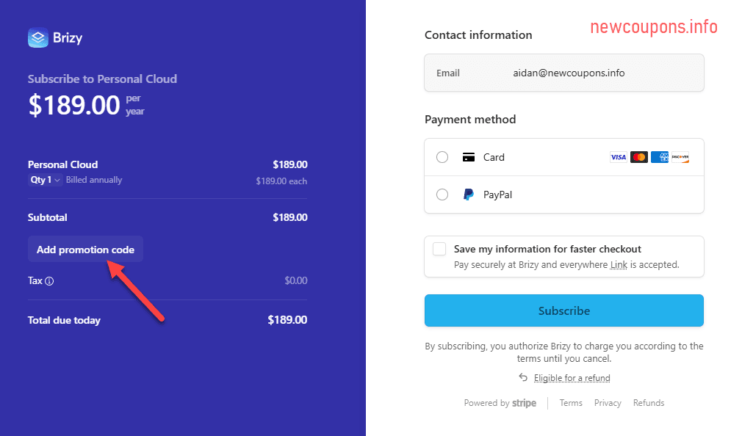This screenshot has height=436, width=742.
Task: Click the Discover card icon
Action: pos(680,156)
